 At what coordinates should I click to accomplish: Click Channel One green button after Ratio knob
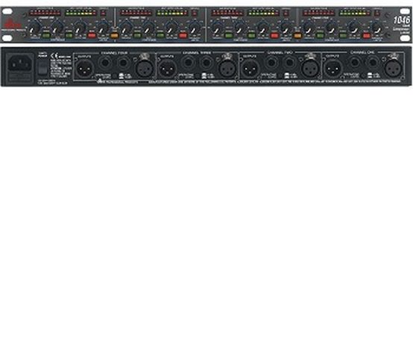[69, 35]
